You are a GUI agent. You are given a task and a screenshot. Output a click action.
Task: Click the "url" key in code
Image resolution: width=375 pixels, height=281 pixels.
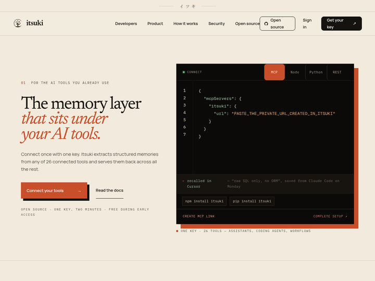point(220,113)
